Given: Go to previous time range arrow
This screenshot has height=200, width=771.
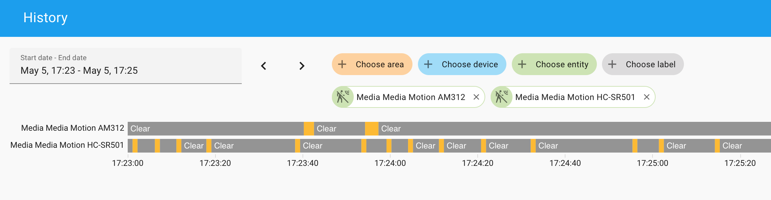Looking at the screenshot, I should (264, 66).
